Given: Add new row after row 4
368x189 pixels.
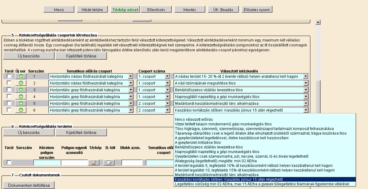Looking at the screenshot, I should click(x=21, y=96).
